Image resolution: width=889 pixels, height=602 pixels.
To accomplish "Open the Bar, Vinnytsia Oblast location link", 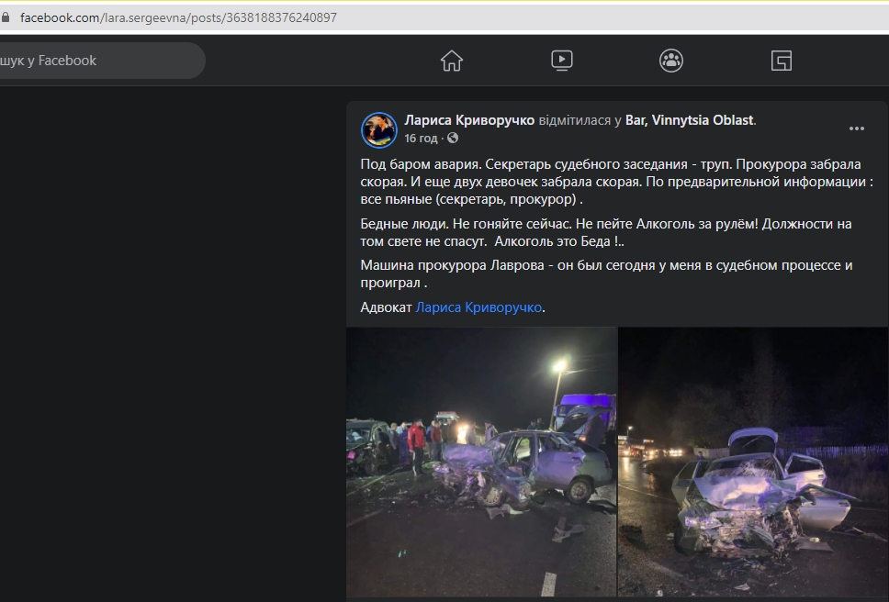I will [690, 120].
